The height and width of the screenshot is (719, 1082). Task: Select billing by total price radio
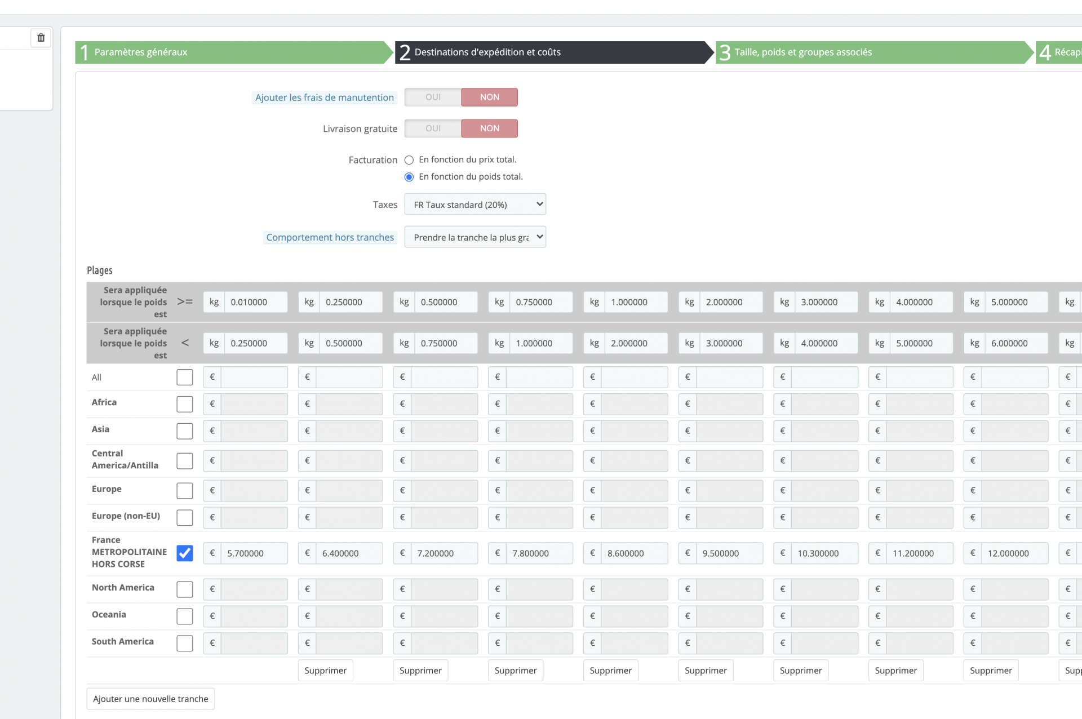[x=409, y=160]
